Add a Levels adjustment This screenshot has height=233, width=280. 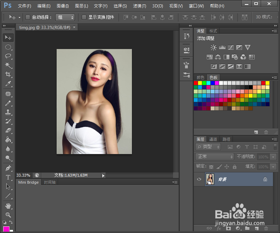coord(222,48)
